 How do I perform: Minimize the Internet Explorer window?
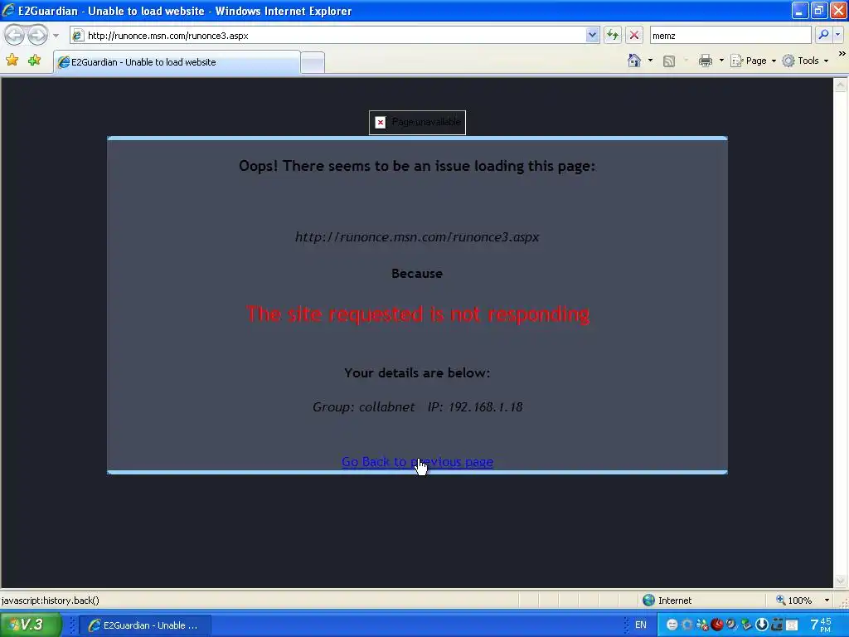800,10
